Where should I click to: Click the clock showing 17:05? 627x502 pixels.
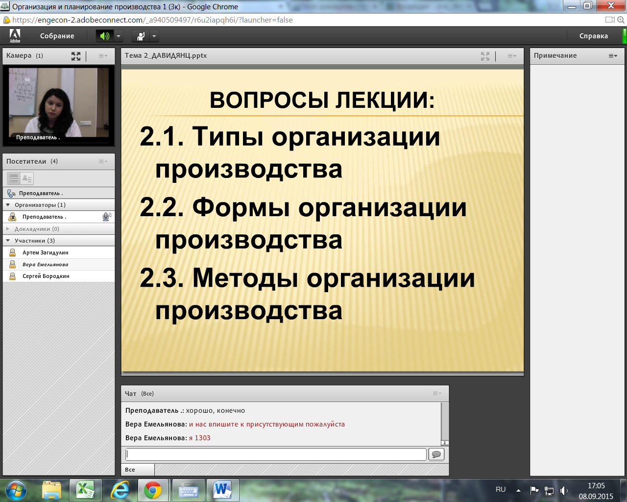596,486
